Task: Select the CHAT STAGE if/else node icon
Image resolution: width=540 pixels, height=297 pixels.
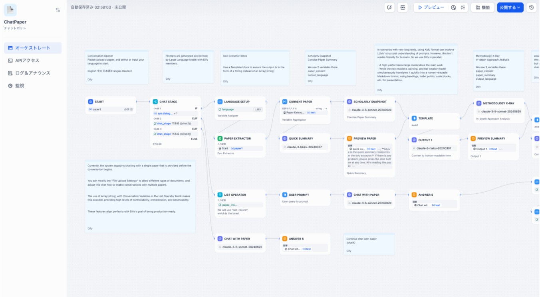Action: [155, 102]
